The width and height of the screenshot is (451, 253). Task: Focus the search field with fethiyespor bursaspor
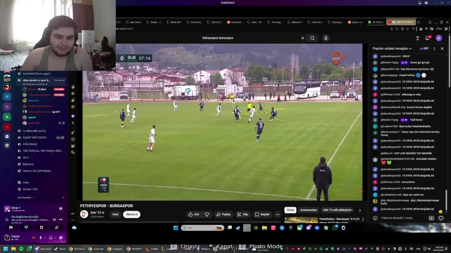[x=248, y=38]
